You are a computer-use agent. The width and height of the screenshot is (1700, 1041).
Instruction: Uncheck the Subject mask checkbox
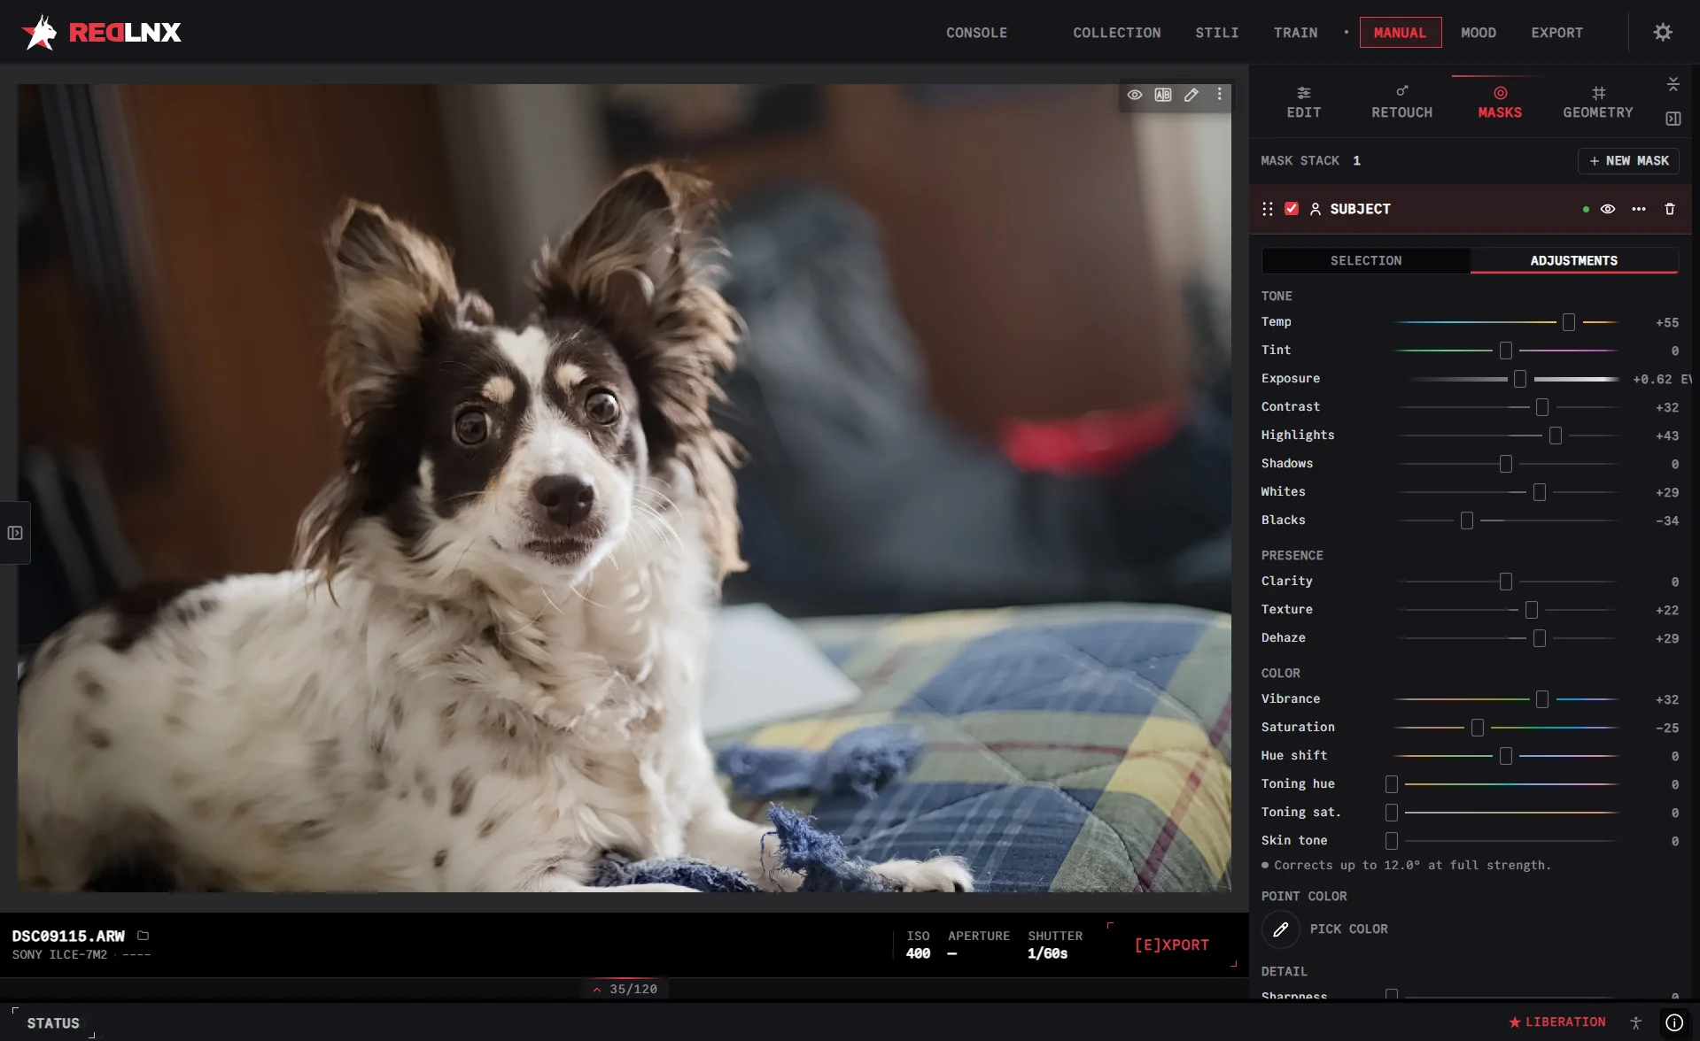(1292, 209)
